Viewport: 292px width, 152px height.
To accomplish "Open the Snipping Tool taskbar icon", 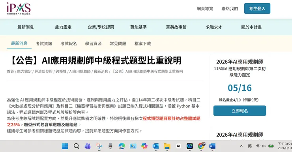I will (x=99, y=146).
